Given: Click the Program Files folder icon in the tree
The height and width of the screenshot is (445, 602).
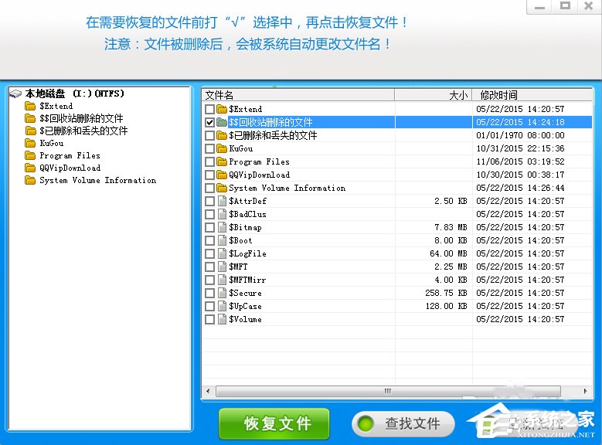Looking at the screenshot, I should pyautogui.click(x=30, y=155).
